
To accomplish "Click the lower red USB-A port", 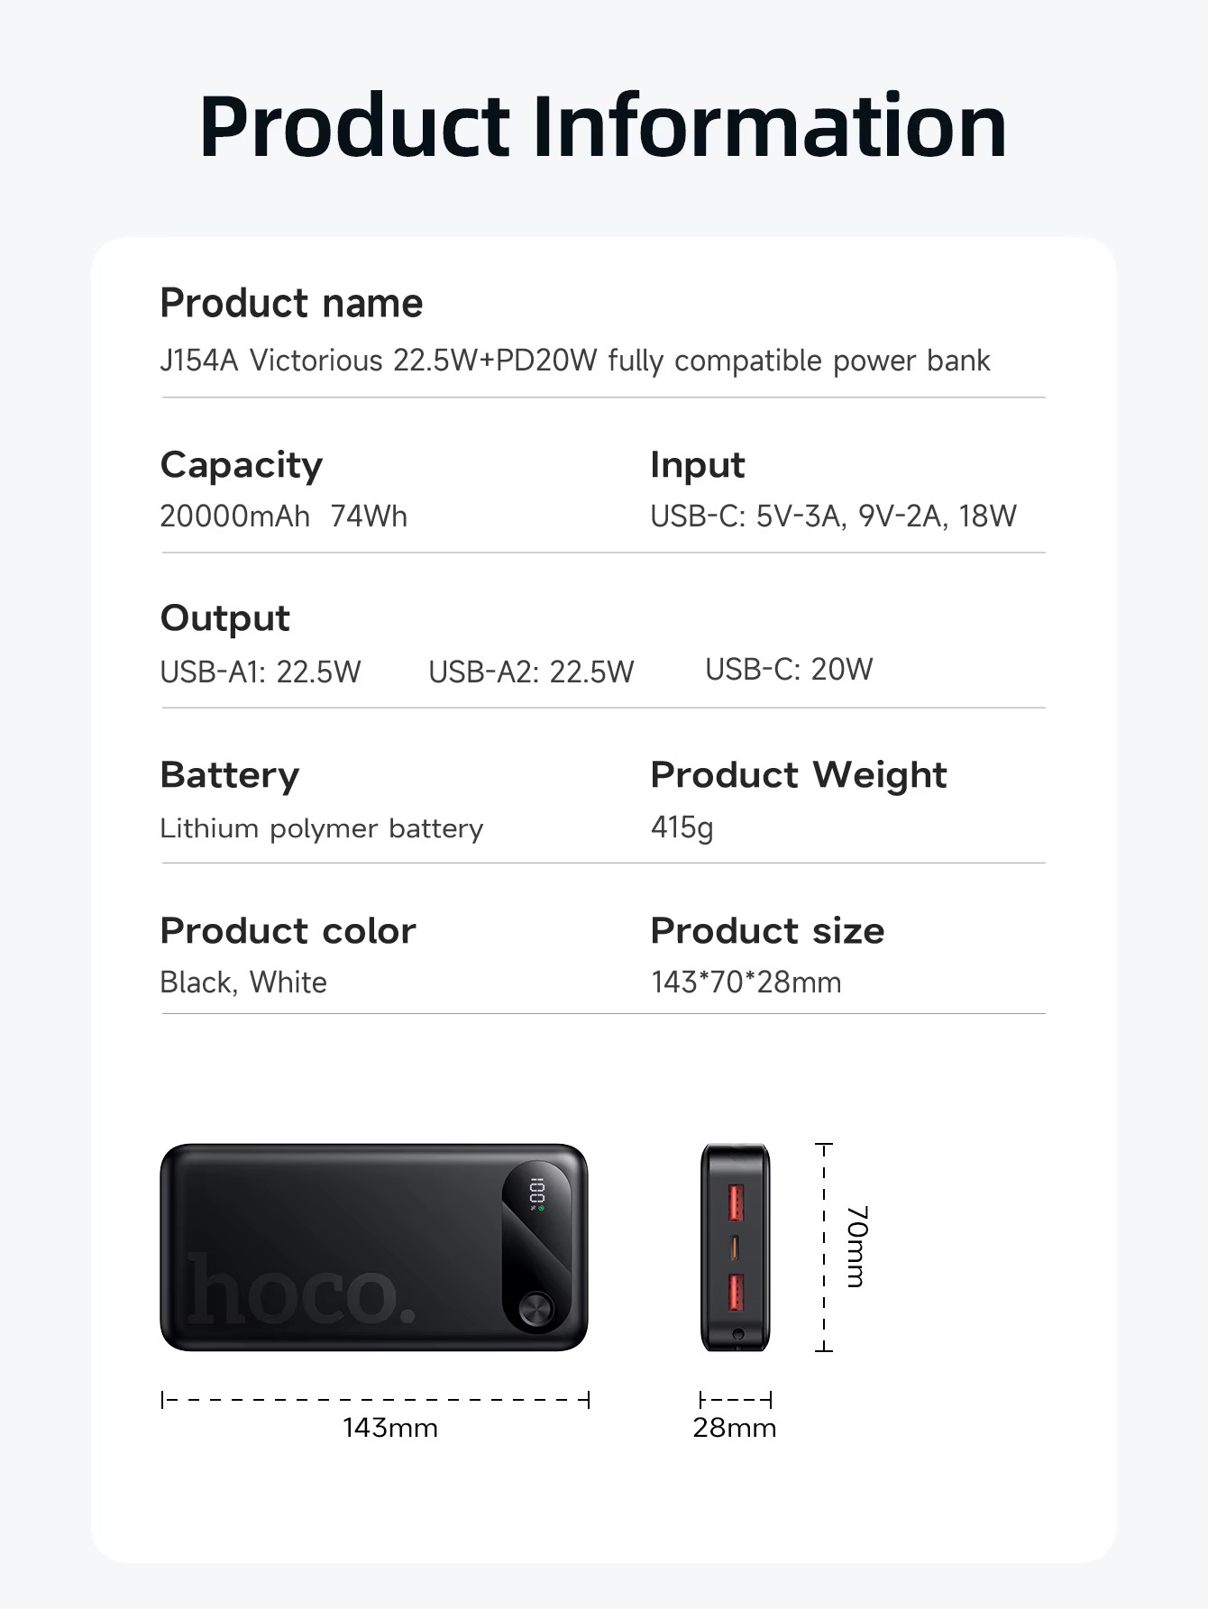I will pos(736,1294).
